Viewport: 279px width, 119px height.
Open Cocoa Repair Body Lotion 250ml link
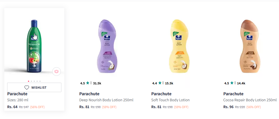pyautogui.click(x=250, y=100)
